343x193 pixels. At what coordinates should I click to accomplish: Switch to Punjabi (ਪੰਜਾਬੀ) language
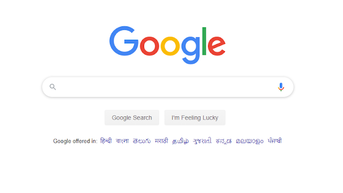[275, 140]
